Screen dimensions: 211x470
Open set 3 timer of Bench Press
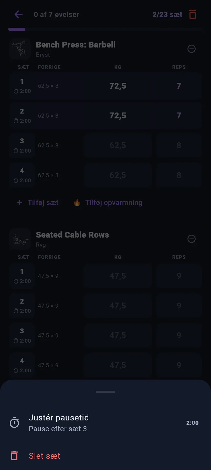[x=22, y=151]
